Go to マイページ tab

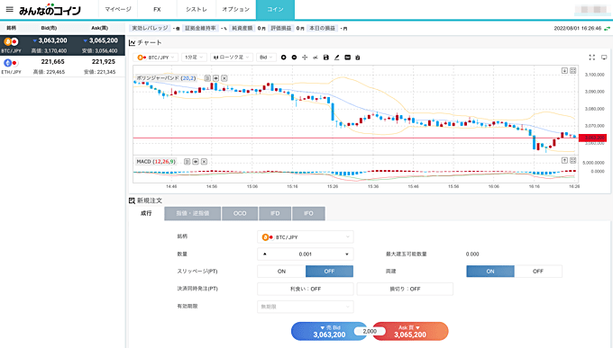pos(118,9)
